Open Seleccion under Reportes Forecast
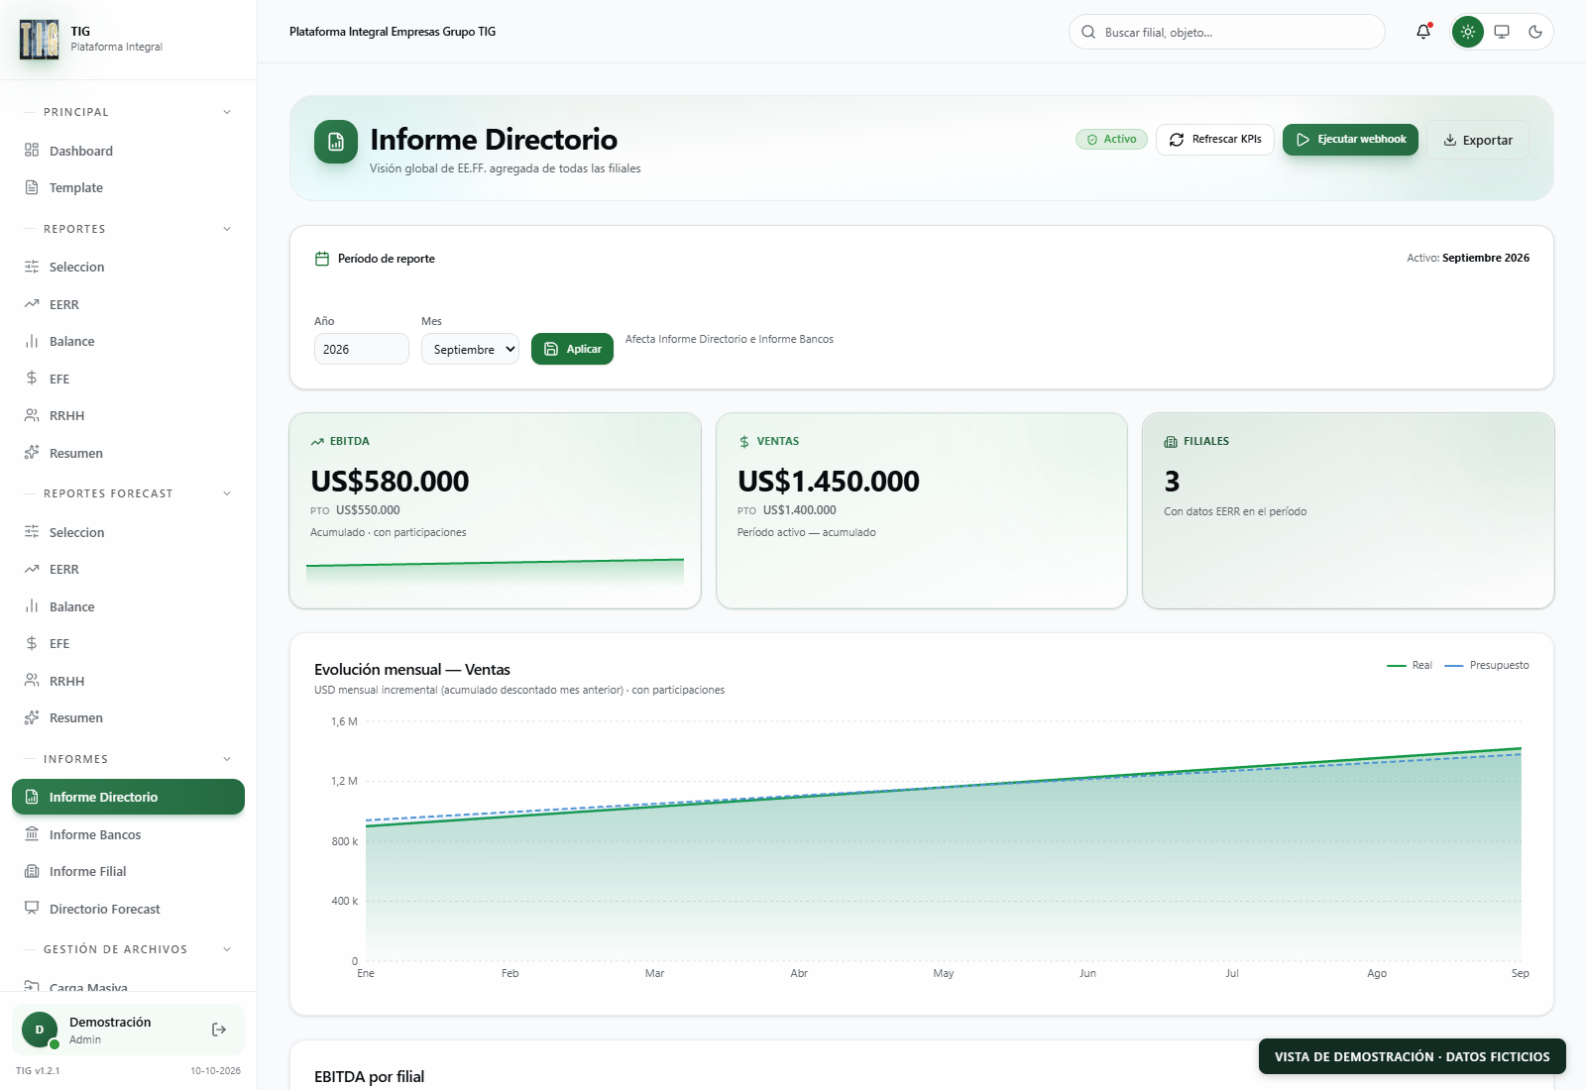This screenshot has height=1090, width=1586. tap(128, 532)
